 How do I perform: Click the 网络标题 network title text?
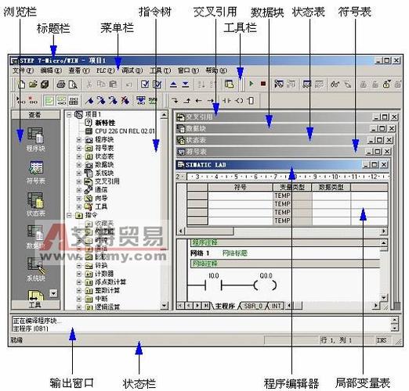(x=235, y=253)
